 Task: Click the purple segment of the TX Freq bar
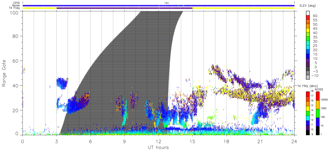(125, 8)
